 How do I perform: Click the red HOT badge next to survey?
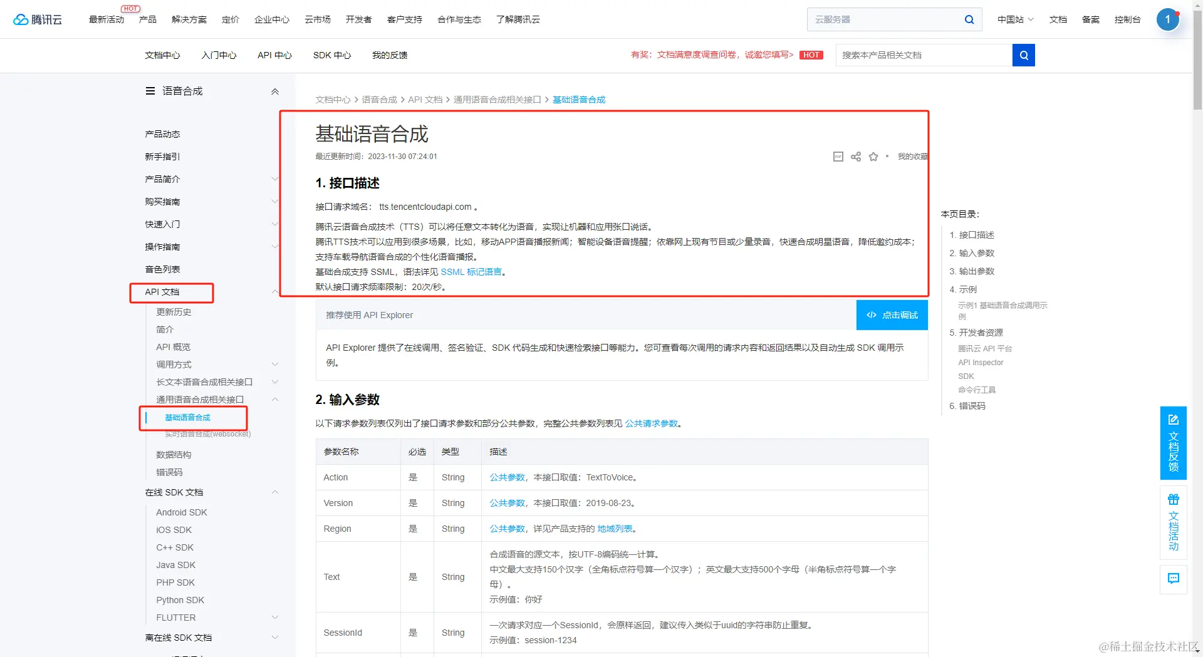(x=811, y=55)
